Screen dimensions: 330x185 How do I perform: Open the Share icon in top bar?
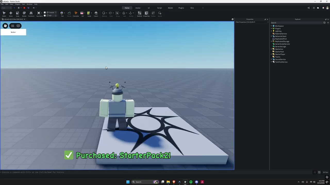pos(309,8)
